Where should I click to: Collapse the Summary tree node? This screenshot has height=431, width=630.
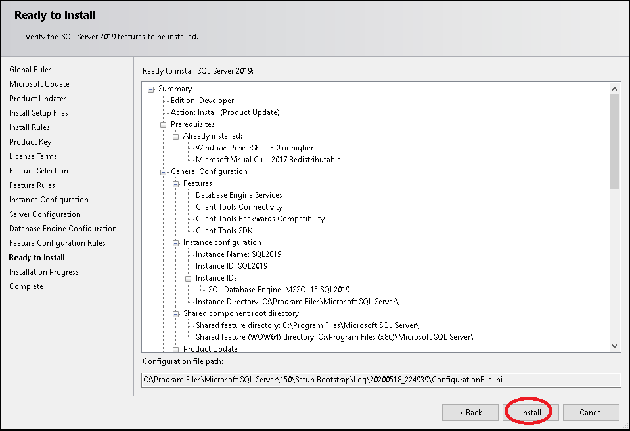[150, 89]
